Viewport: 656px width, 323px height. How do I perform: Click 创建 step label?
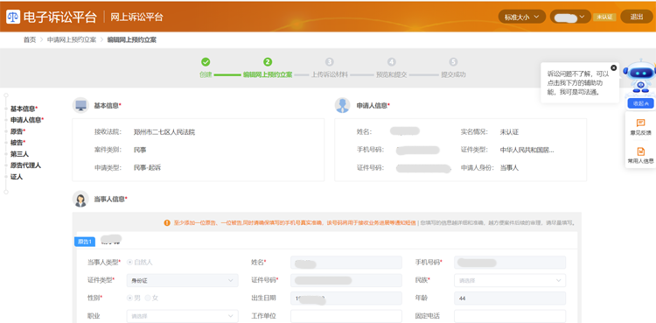point(206,75)
